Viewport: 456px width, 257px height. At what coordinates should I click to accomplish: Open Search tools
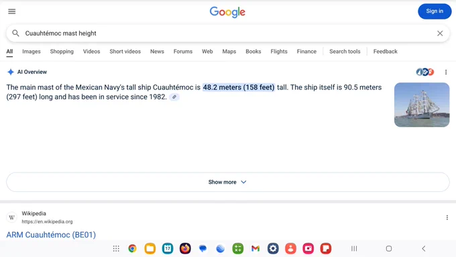(x=345, y=52)
